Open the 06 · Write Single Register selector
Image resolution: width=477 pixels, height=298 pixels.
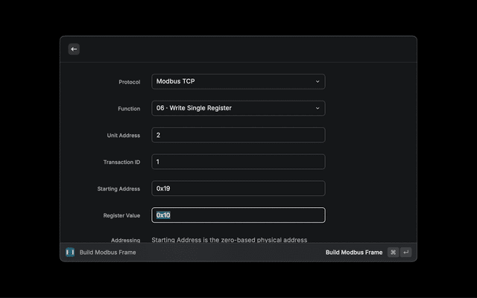(x=238, y=108)
